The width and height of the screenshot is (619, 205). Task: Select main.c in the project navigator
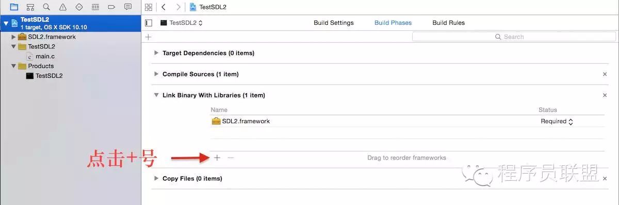[45, 56]
